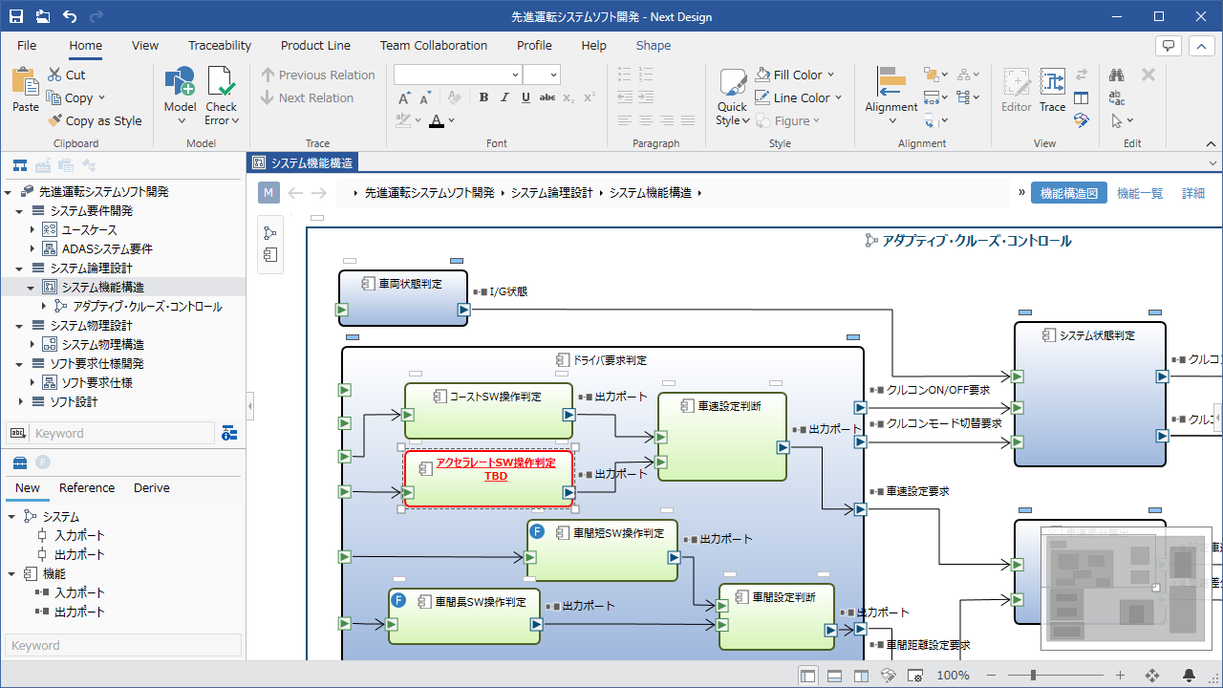
Task: Increase font size with grow icon
Action: pos(404,97)
